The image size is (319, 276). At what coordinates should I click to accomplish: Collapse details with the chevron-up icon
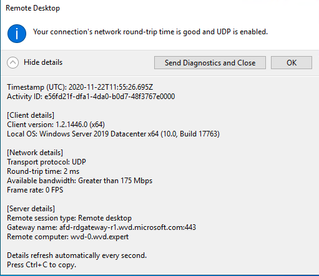point(12,62)
